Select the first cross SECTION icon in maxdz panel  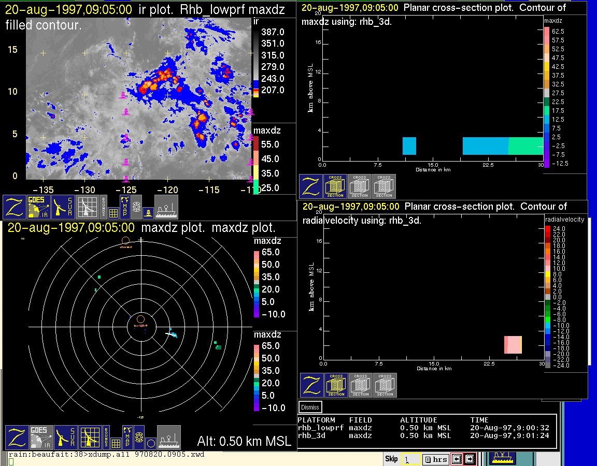pos(335,186)
